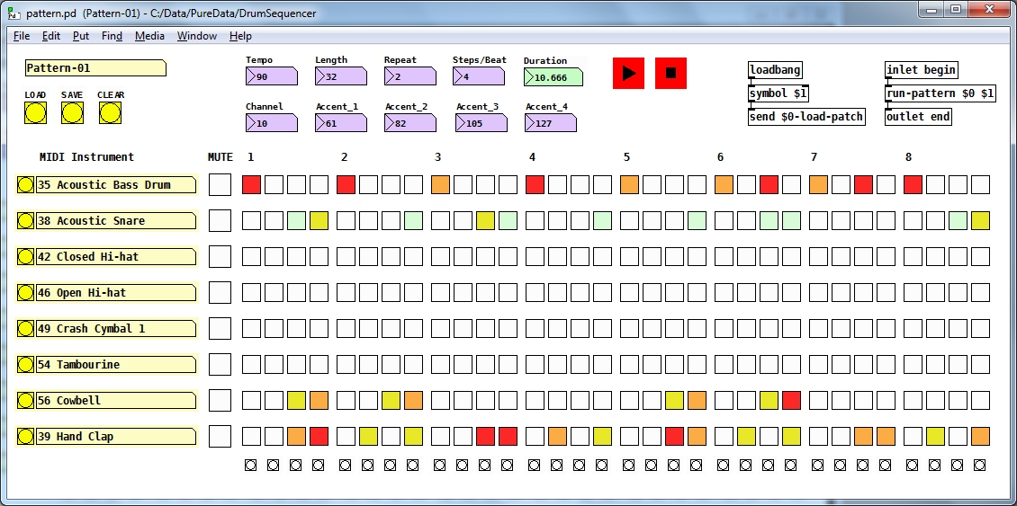
Task: Select the Accent_4 number box showing 127
Action: click(x=551, y=123)
